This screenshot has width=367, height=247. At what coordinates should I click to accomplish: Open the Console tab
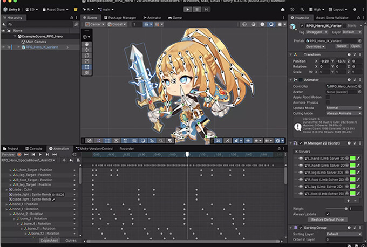tap(35, 148)
